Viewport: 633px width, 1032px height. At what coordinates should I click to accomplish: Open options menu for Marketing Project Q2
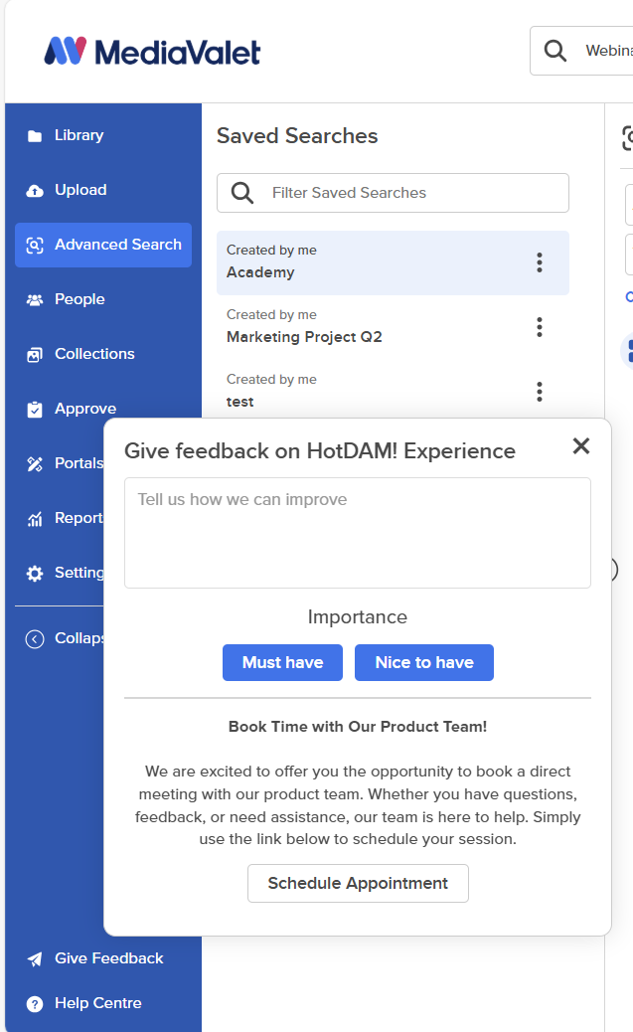pyautogui.click(x=540, y=327)
